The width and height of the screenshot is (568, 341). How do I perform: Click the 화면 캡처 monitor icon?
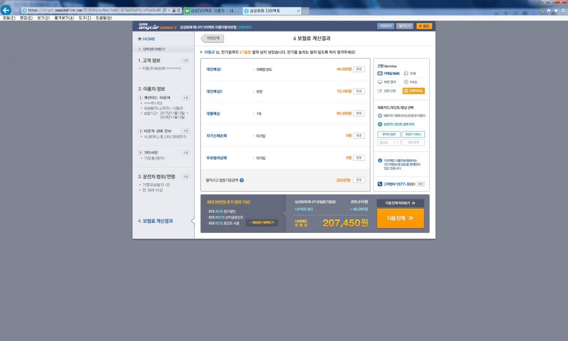click(x=380, y=82)
